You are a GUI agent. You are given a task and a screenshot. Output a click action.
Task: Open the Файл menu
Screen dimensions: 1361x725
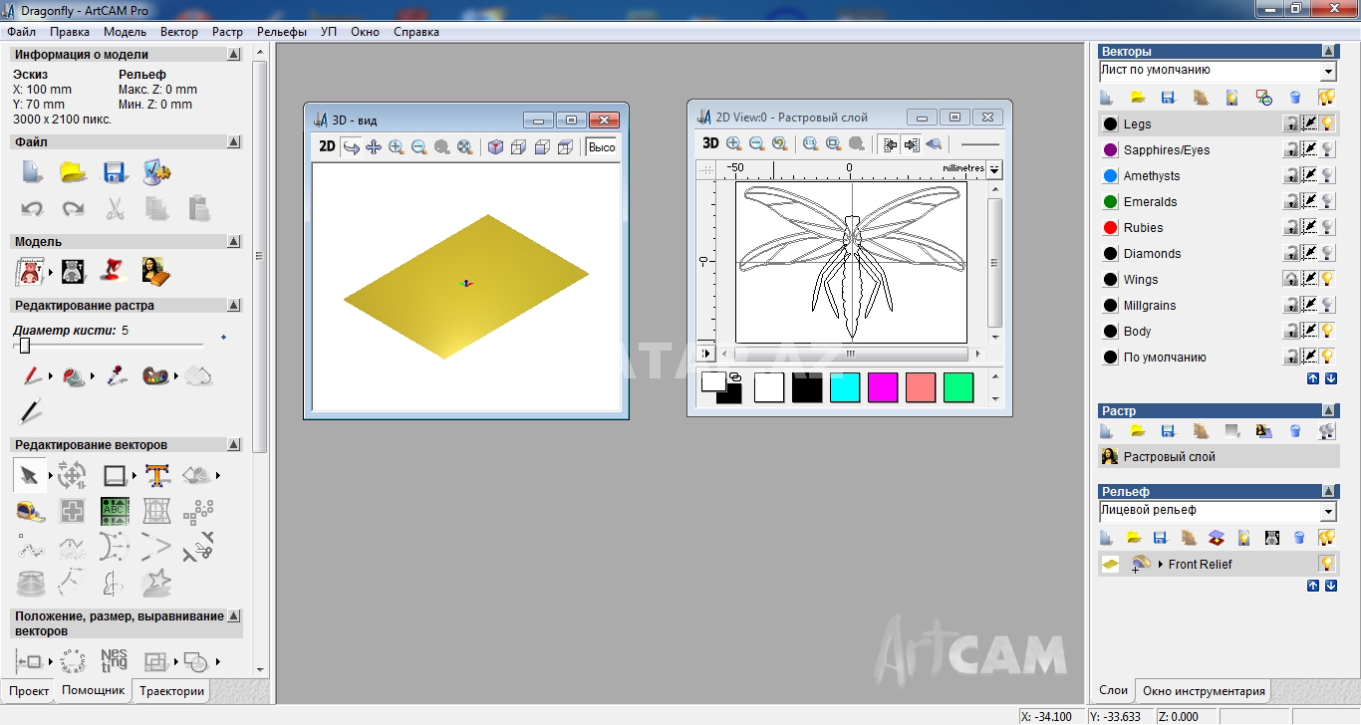tap(21, 32)
